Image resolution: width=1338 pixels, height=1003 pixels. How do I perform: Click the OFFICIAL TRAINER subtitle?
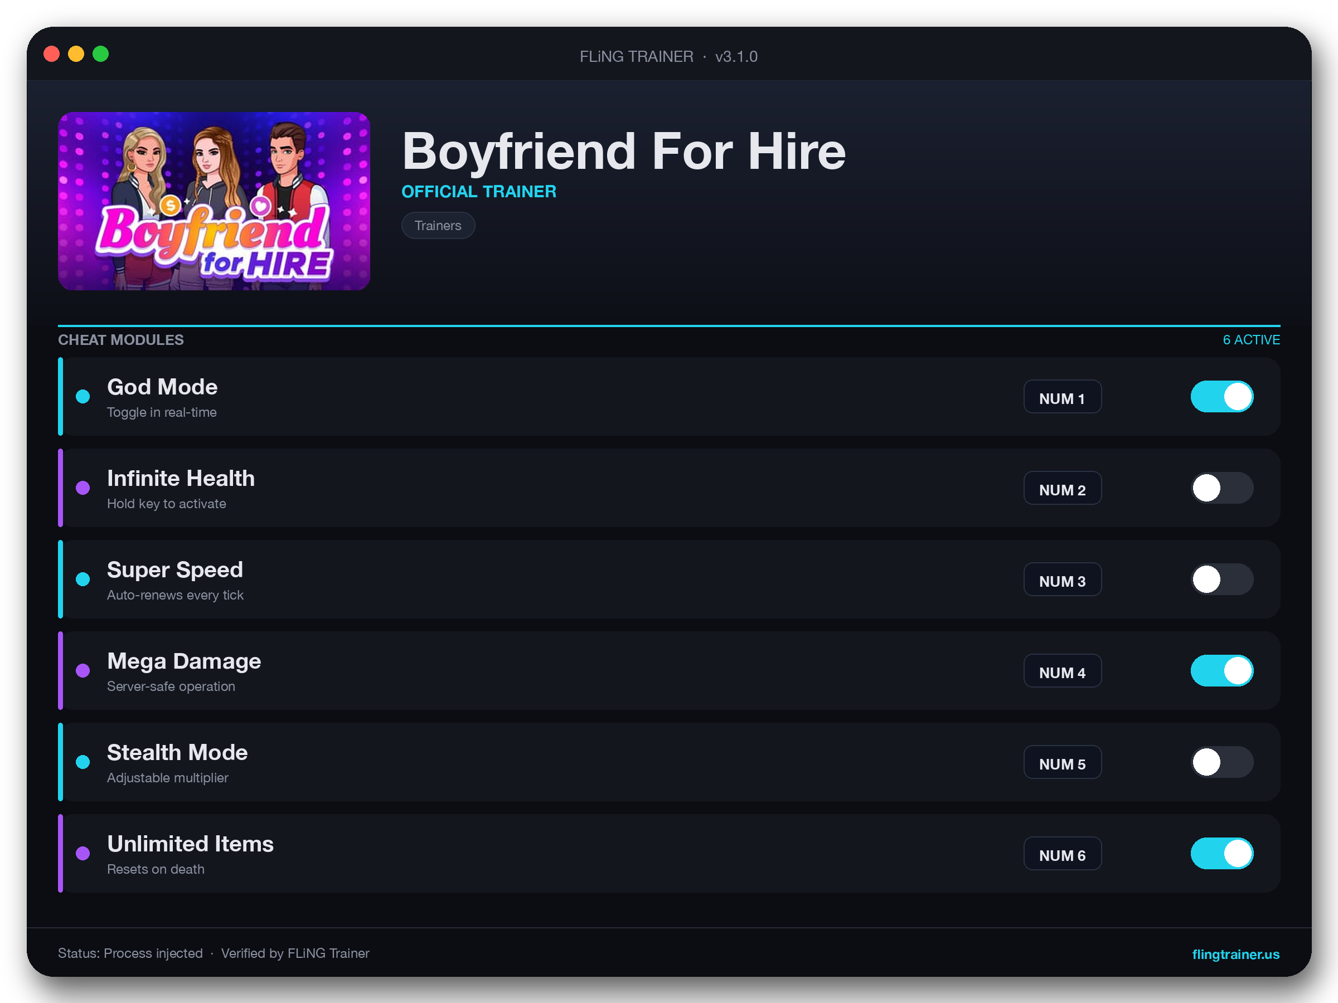pos(479,192)
